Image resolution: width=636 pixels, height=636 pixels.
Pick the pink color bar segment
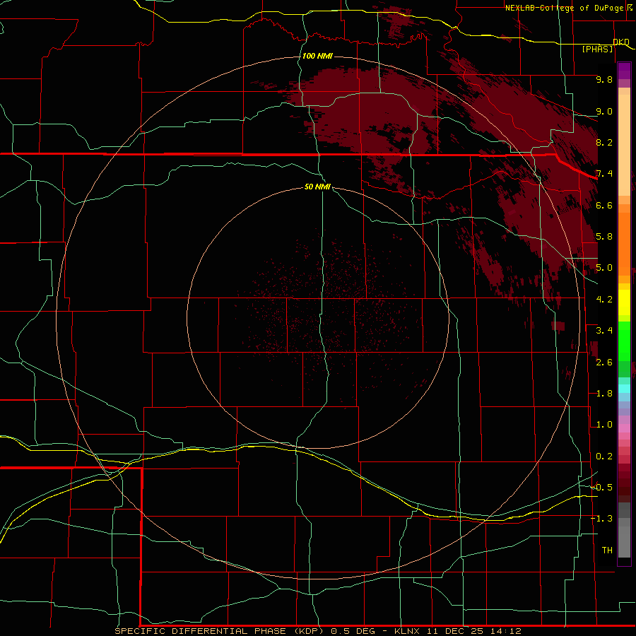pyautogui.click(x=624, y=428)
